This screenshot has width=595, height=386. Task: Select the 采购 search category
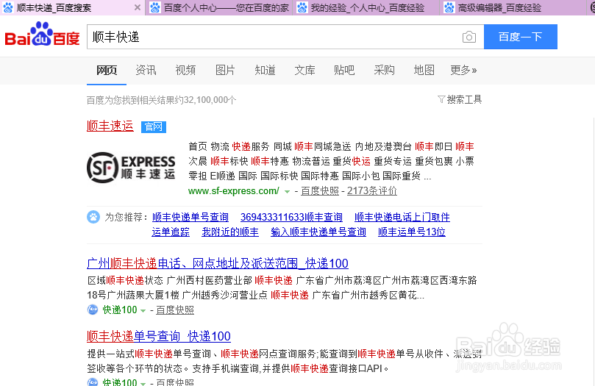point(384,70)
